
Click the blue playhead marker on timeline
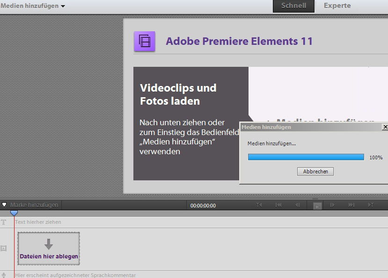click(x=14, y=213)
